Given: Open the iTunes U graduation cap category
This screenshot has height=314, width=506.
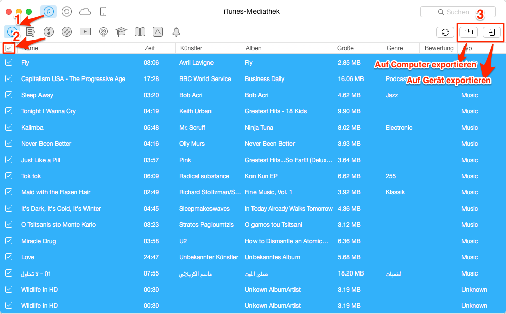Looking at the screenshot, I should pos(121,32).
